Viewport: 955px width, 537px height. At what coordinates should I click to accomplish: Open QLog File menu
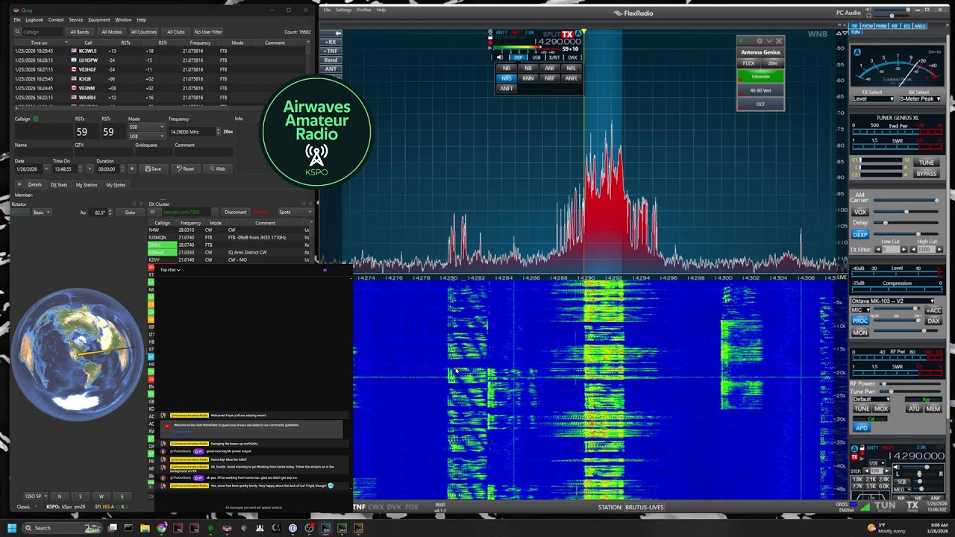point(16,20)
